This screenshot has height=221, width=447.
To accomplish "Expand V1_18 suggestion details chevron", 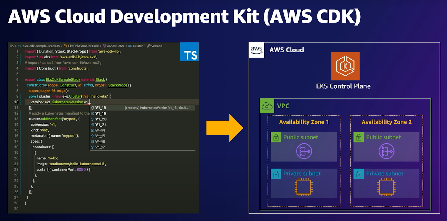I will [190, 108].
